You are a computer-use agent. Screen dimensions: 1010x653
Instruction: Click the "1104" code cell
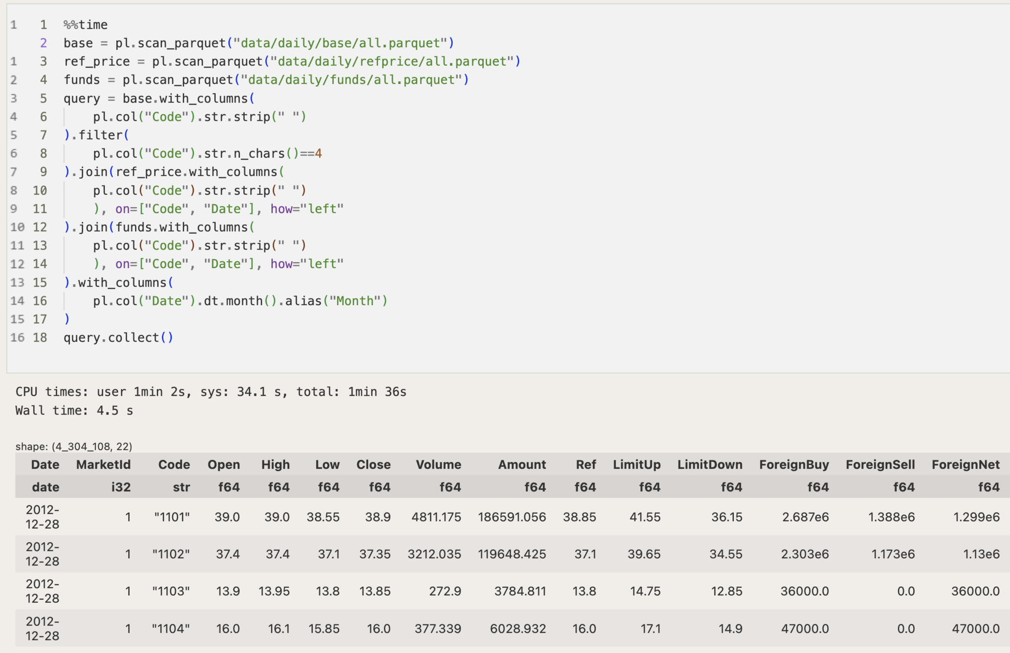point(171,629)
